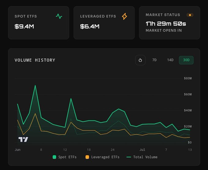Click the Jun x-axis date label

click(18, 150)
